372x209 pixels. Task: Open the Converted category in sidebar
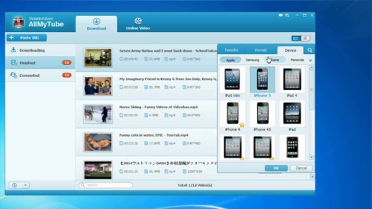click(x=40, y=75)
